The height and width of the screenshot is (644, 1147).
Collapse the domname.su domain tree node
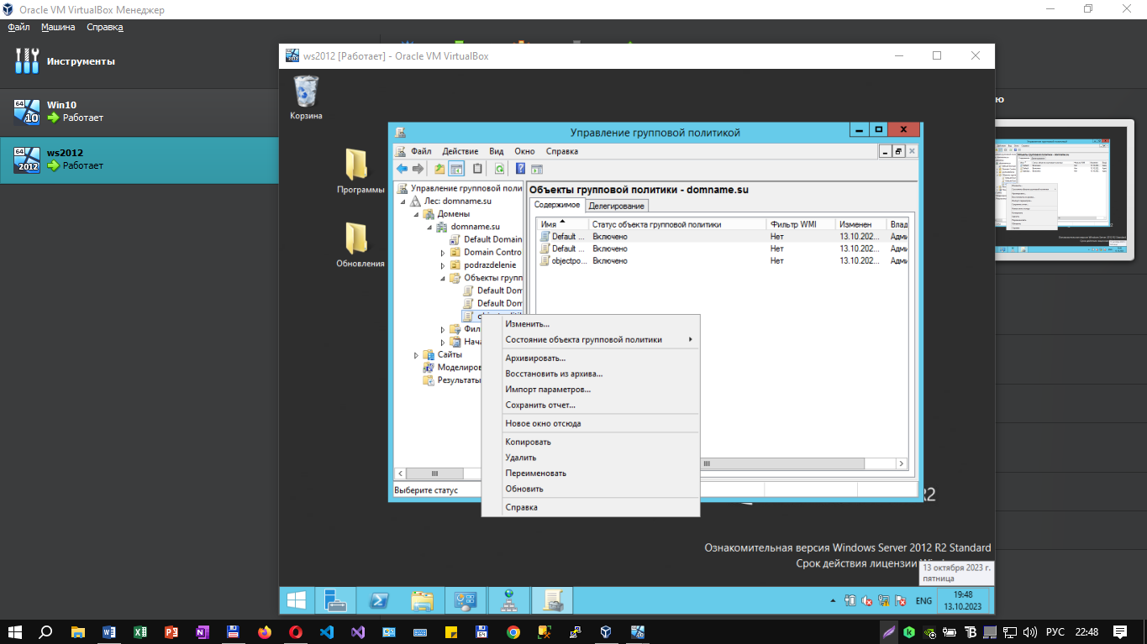click(x=429, y=227)
